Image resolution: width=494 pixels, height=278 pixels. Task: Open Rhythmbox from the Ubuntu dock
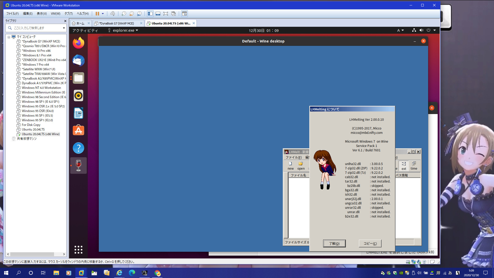(78, 95)
